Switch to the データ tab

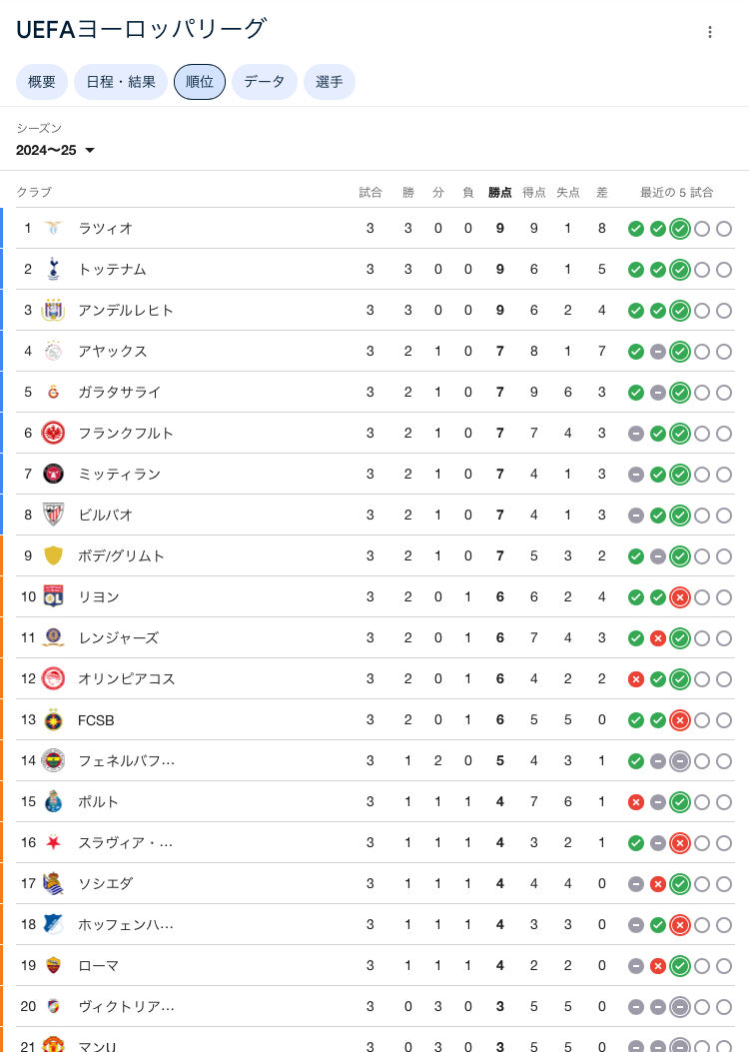point(265,82)
